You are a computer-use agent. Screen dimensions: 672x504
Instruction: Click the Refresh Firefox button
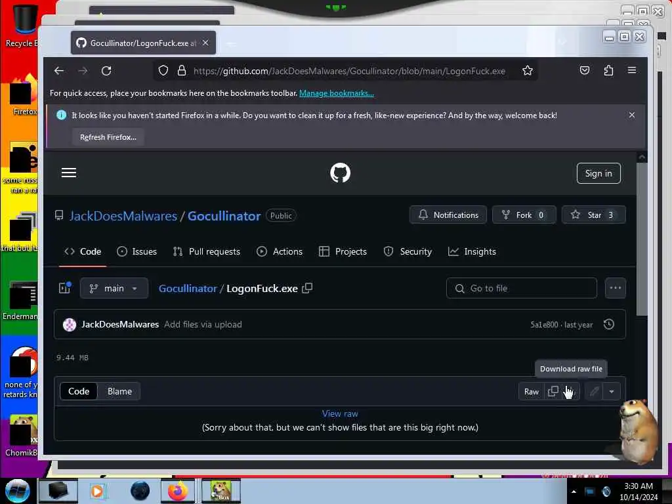click(108, 137)
